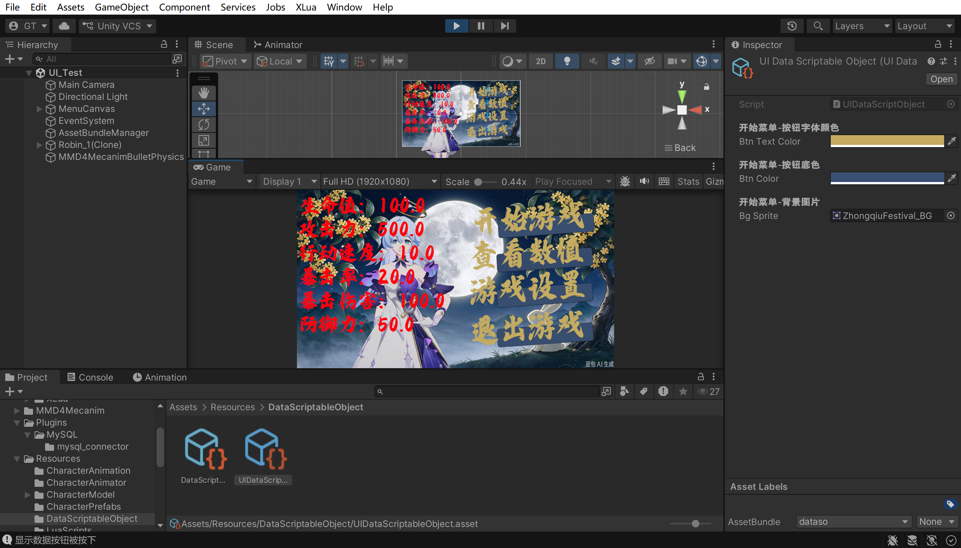Pick Btn Text Color with eyedropper
Screen dimensions: 961x548
[x=952, y=141]
